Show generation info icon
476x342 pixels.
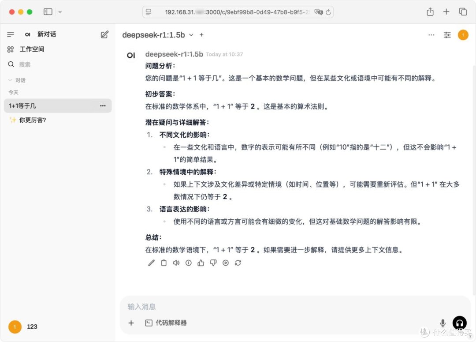189,263
